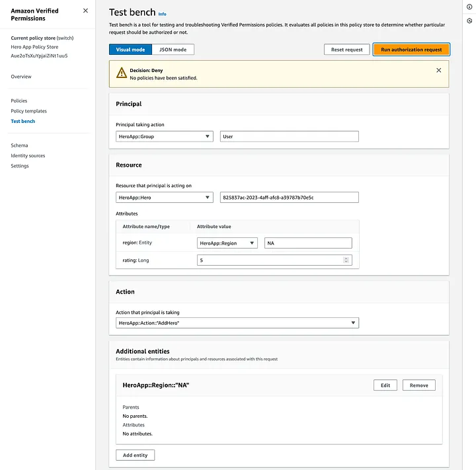Click the Info link beside Test bench
Viewport: 476px width, 470px height.
coord(163,14)
